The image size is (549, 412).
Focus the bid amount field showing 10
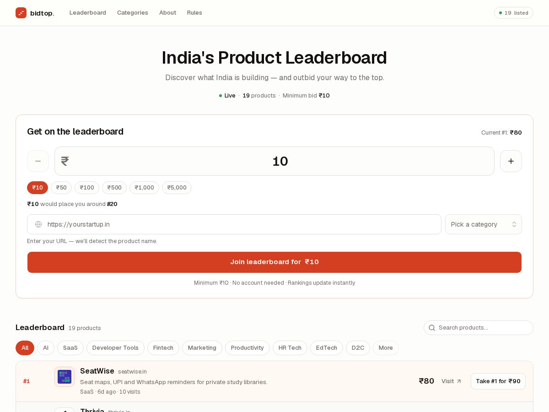(x=274, y=161)
